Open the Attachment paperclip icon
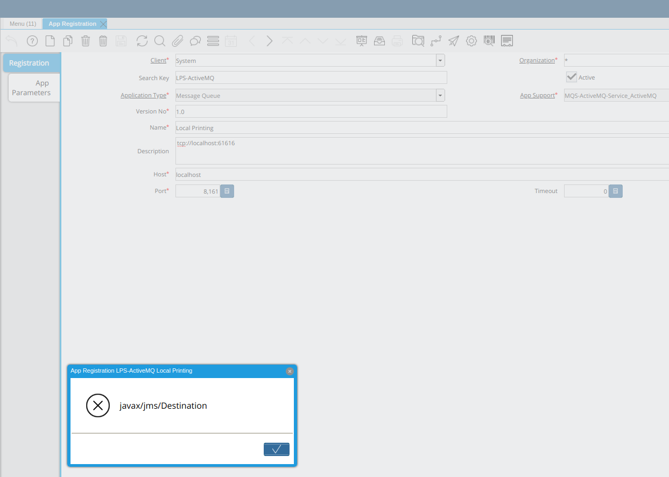The width and height of the screenshot is (669, 477). [178, 41]
